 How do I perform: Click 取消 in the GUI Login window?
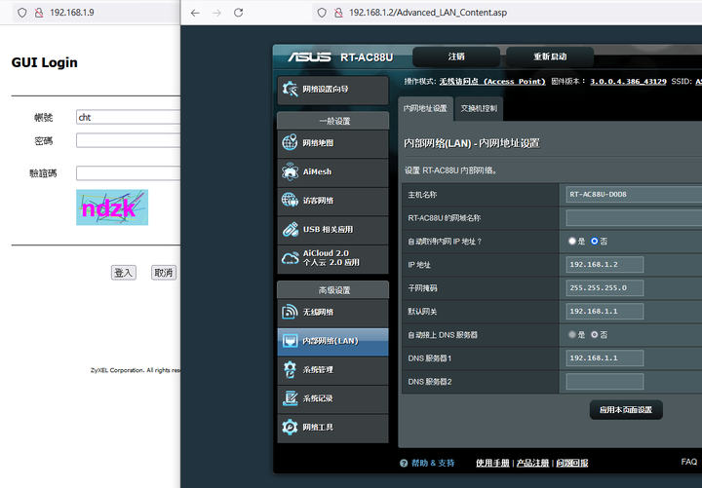[164, 273]
